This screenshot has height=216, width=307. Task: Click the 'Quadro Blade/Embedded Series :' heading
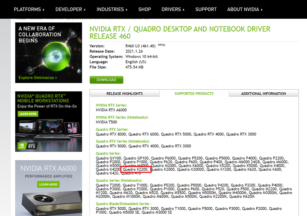(x=124, y=204)
